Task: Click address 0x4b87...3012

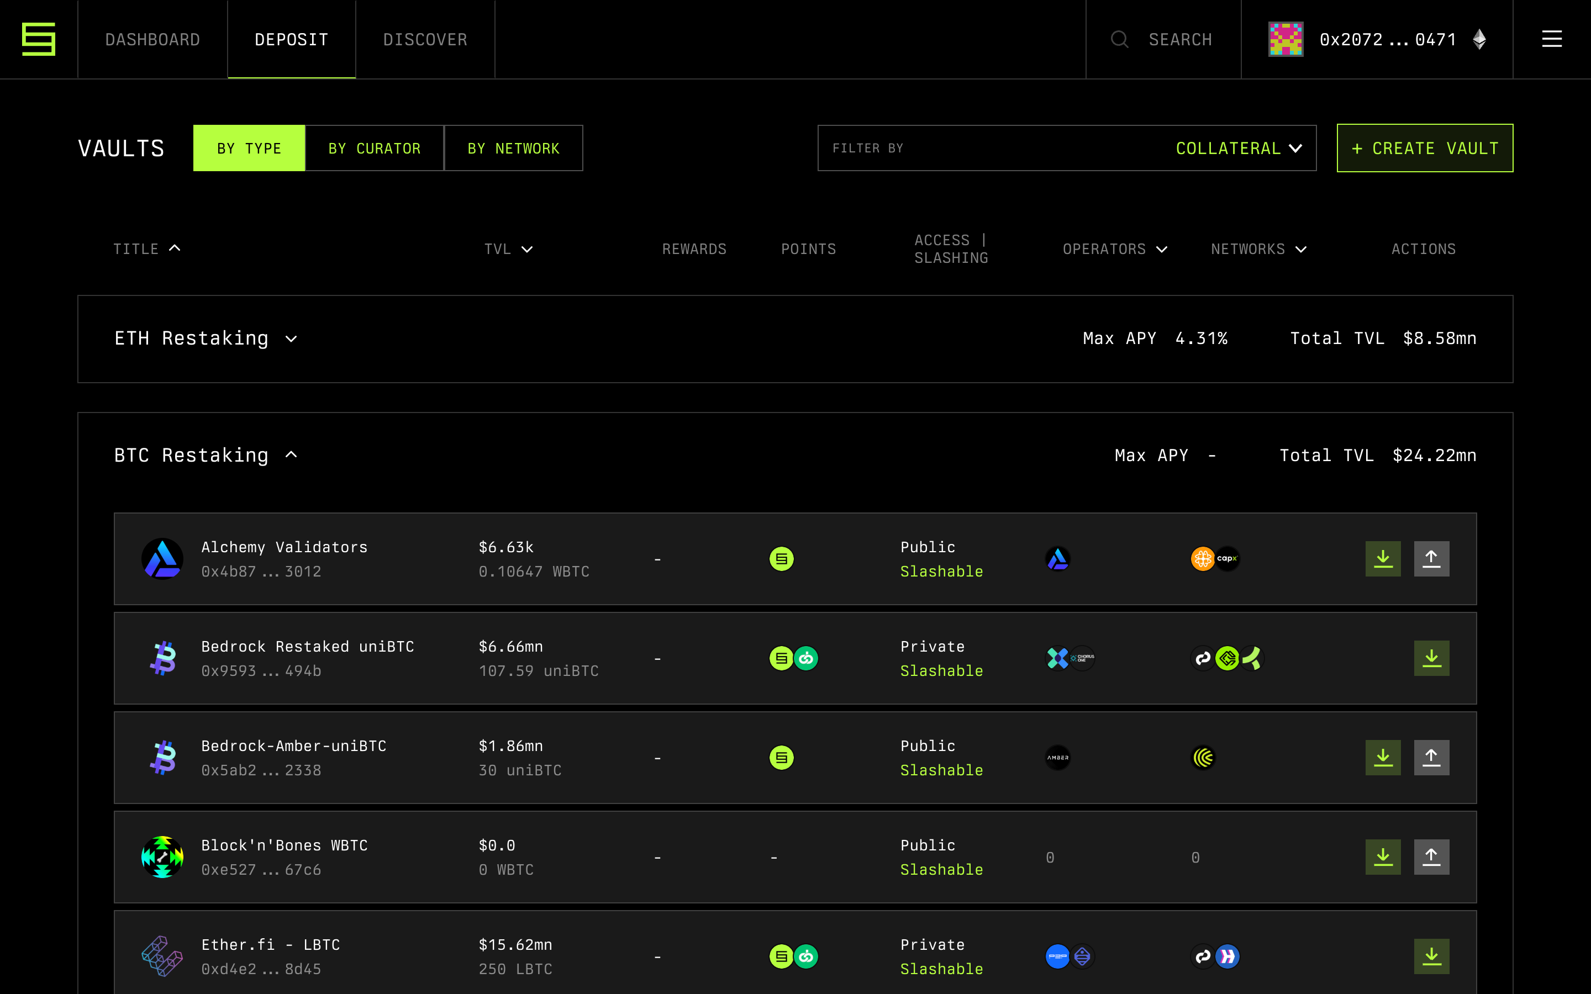Action: [x=261, y=572]
